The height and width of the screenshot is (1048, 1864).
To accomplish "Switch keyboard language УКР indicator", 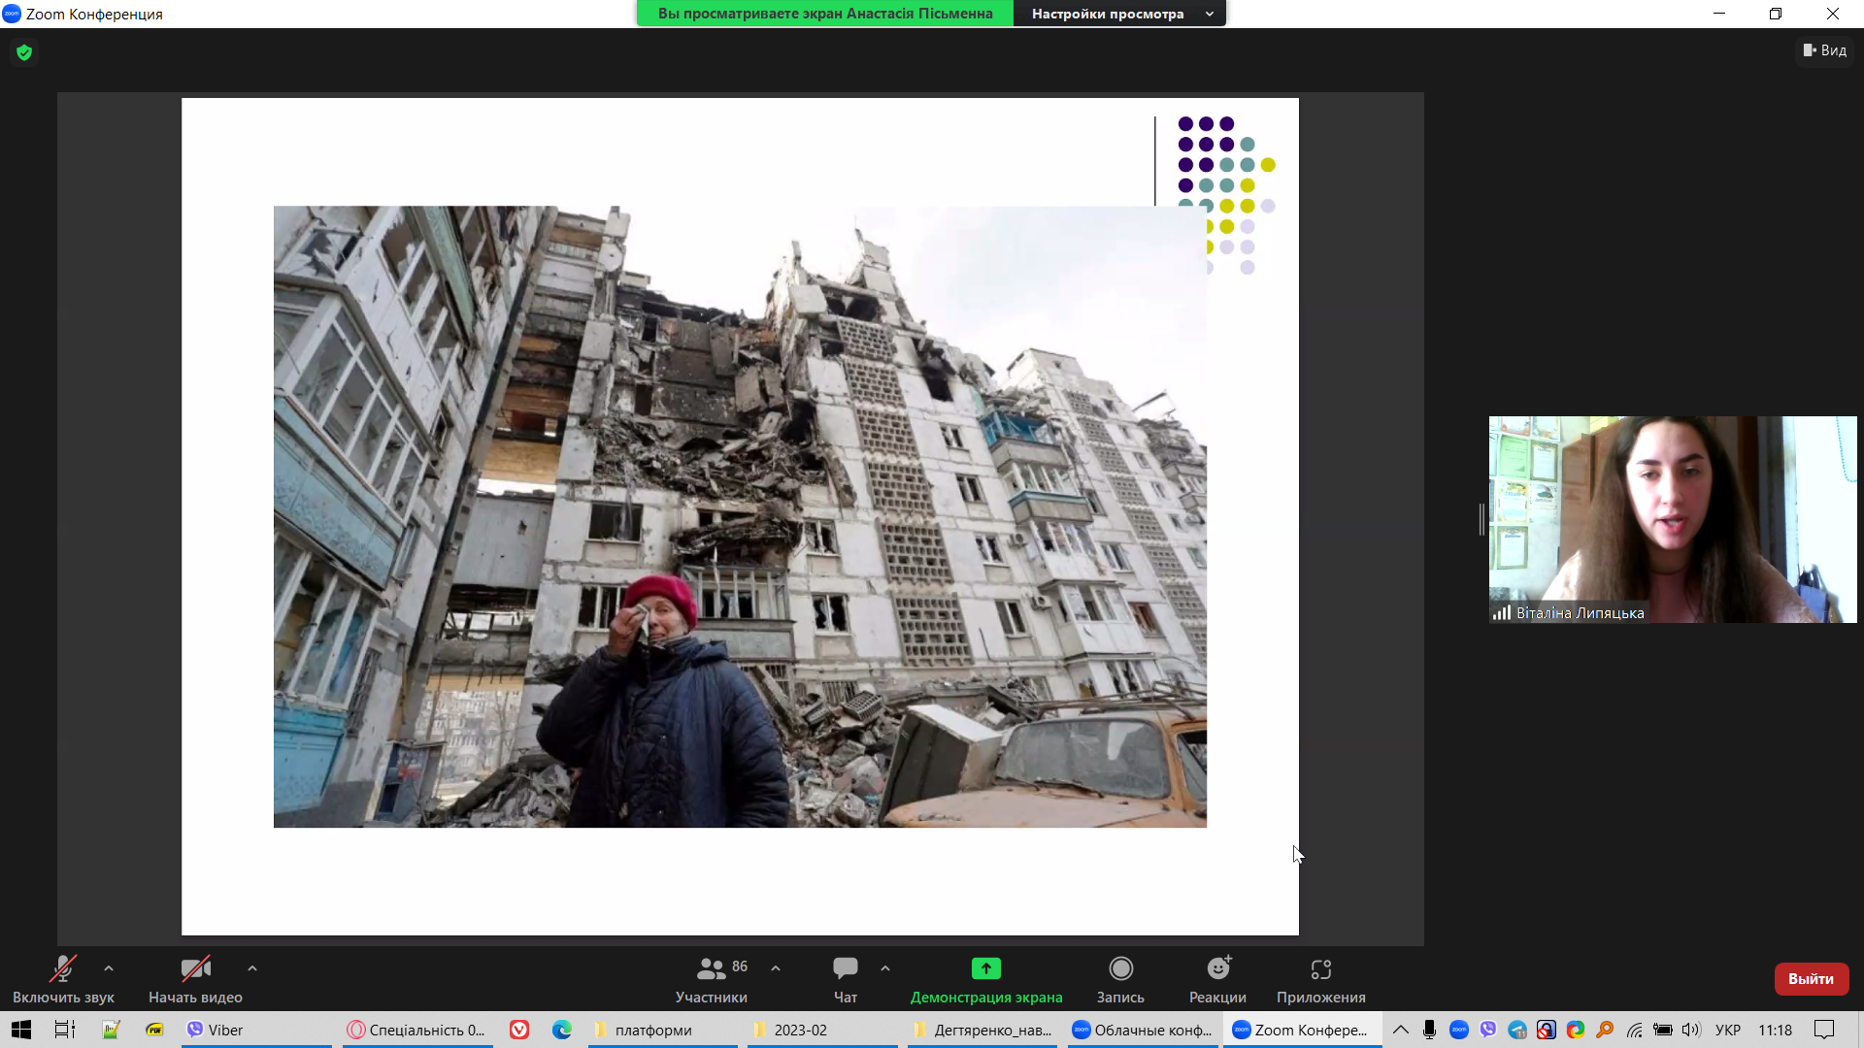I will pyautogui.click(x=1727, y=1031).
